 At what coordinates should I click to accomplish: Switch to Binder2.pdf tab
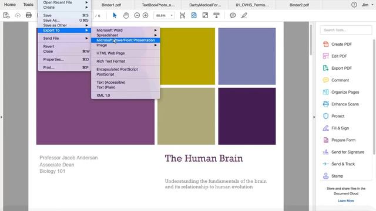(x=299, y=5)
